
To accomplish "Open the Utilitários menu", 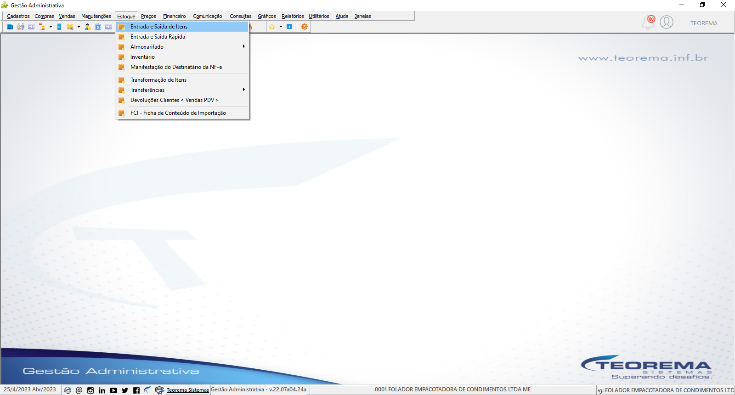I will coord(319,16).
